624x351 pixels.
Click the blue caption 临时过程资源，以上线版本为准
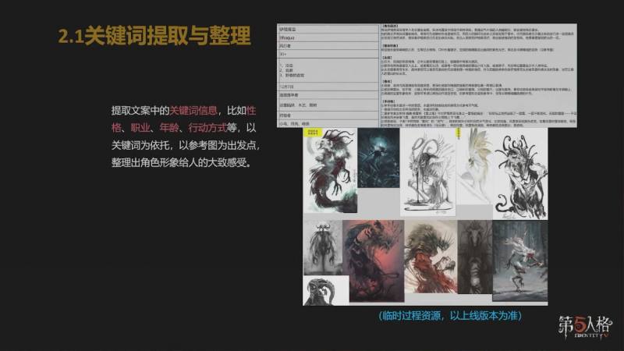(450, 316)
